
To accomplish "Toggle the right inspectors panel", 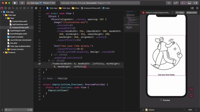I will click(195, 3).
